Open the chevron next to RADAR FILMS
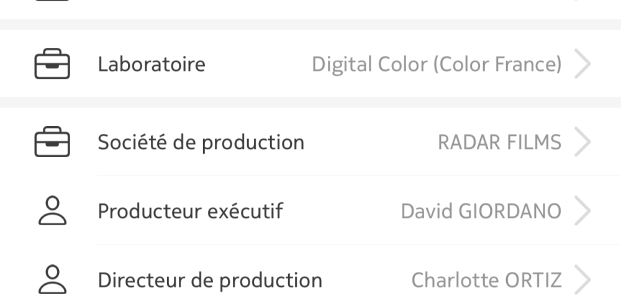This screenshot has height=301, width=621. 582,142
